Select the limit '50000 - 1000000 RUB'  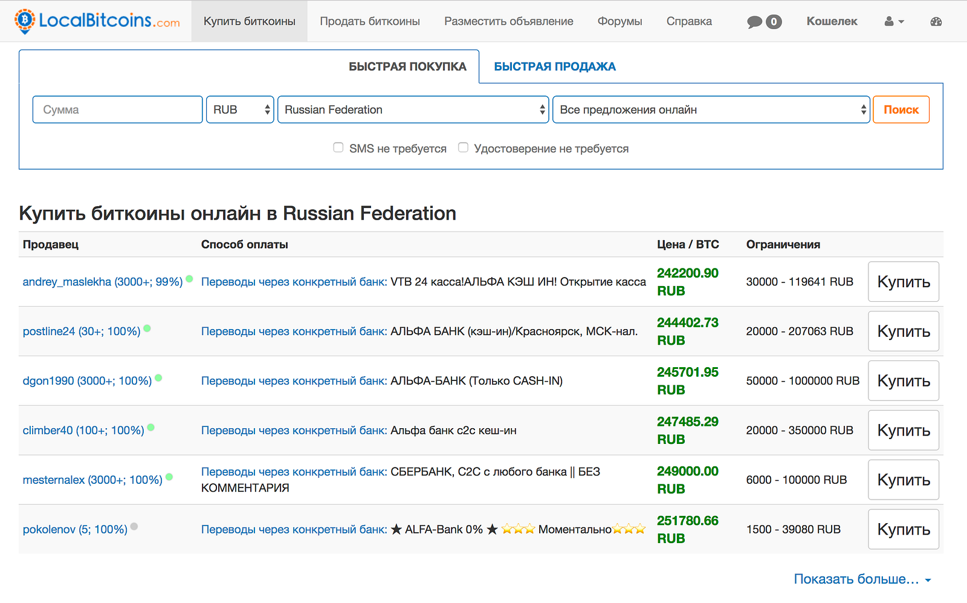[803, 381]
